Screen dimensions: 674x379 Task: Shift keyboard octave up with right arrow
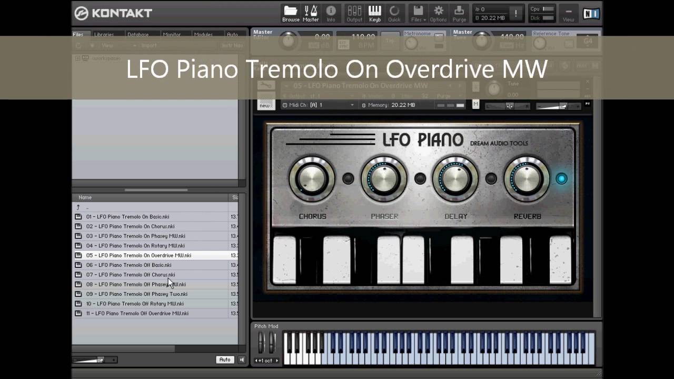coord(277,361)
